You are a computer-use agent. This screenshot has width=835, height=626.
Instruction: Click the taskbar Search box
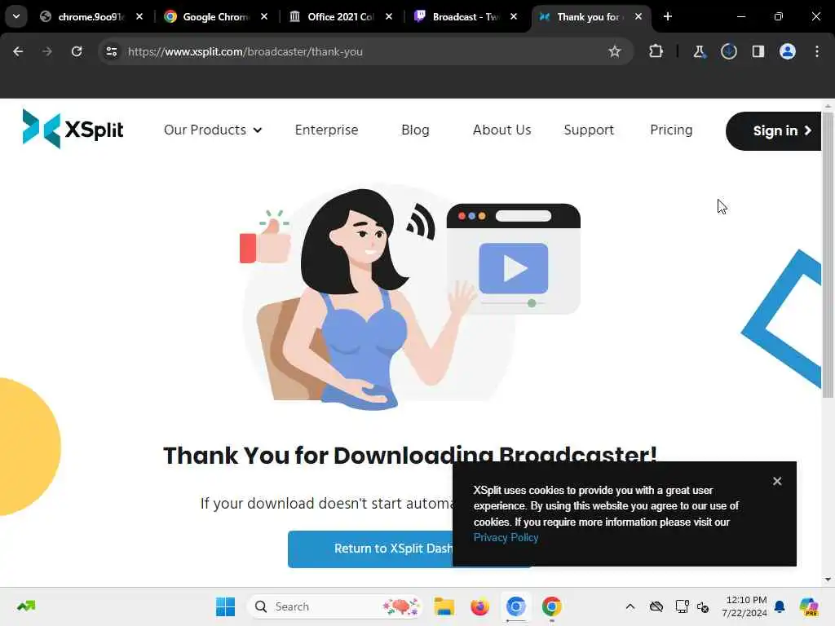(335, 606)
